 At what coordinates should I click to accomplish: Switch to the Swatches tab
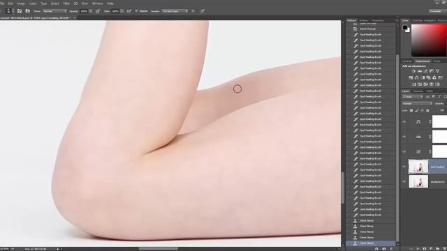click(x=417, y=20)
